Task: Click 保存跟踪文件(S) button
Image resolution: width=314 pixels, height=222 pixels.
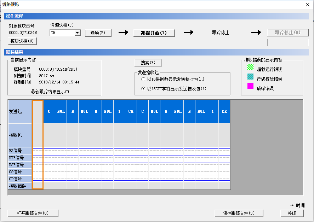Action: (239, 213)
